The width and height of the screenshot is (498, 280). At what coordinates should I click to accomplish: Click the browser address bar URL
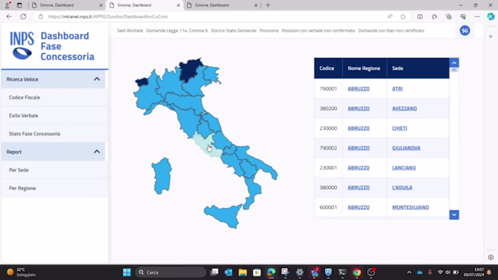[x=108, y=17]
